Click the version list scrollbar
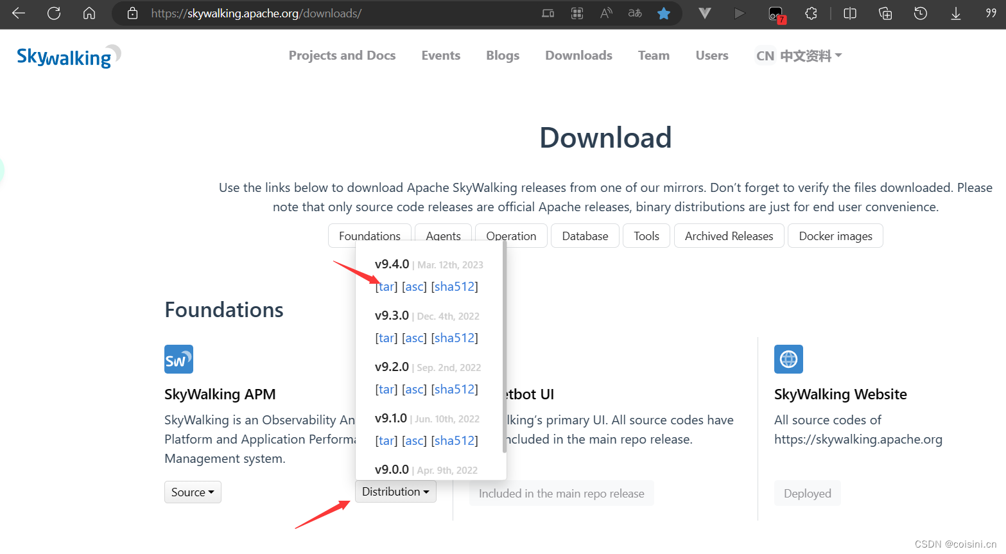The image size is (1006, 554). click(505, 347)
